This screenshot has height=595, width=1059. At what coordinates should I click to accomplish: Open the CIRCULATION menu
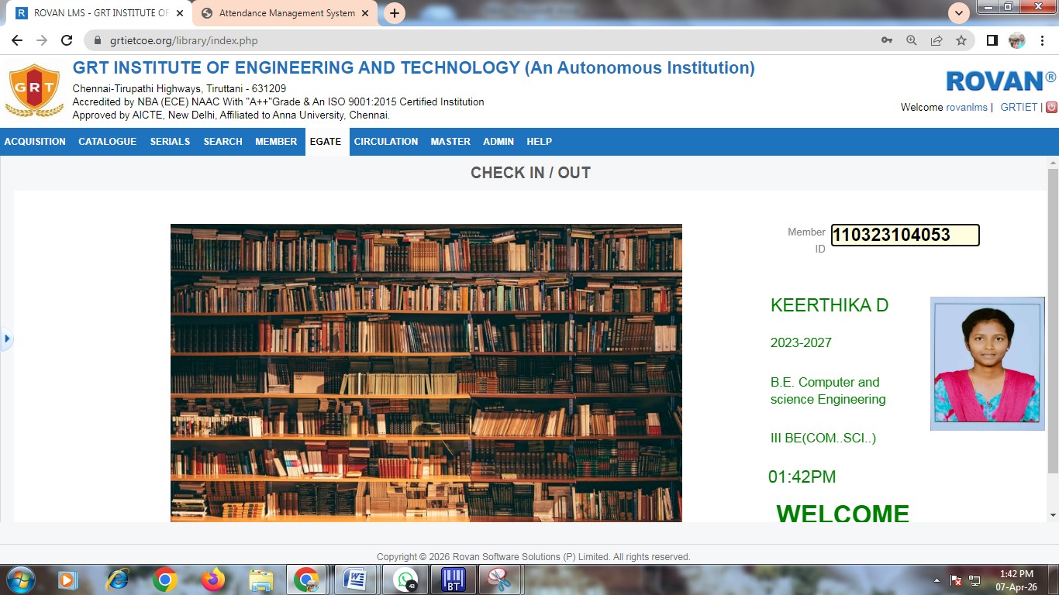(x=385, y=142)
